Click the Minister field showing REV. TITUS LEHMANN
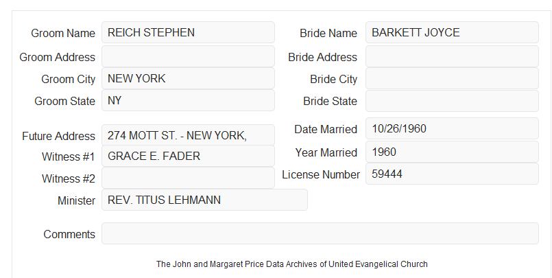This screenshot has width=552, height=278. click(x=204, y=200)
